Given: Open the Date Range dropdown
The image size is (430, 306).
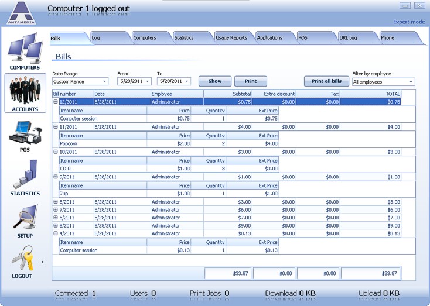Looking at the screenshot, I should click(x=80, y=81).
